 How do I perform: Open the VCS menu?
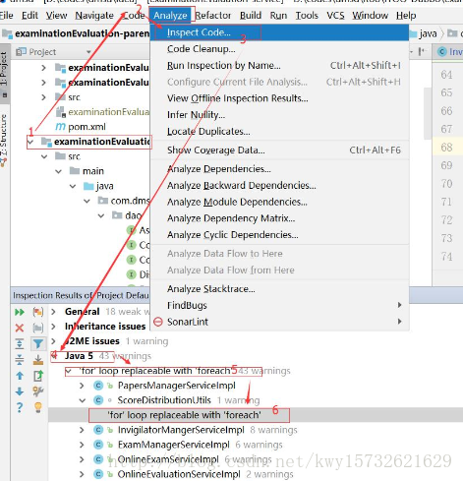(335, 16)
